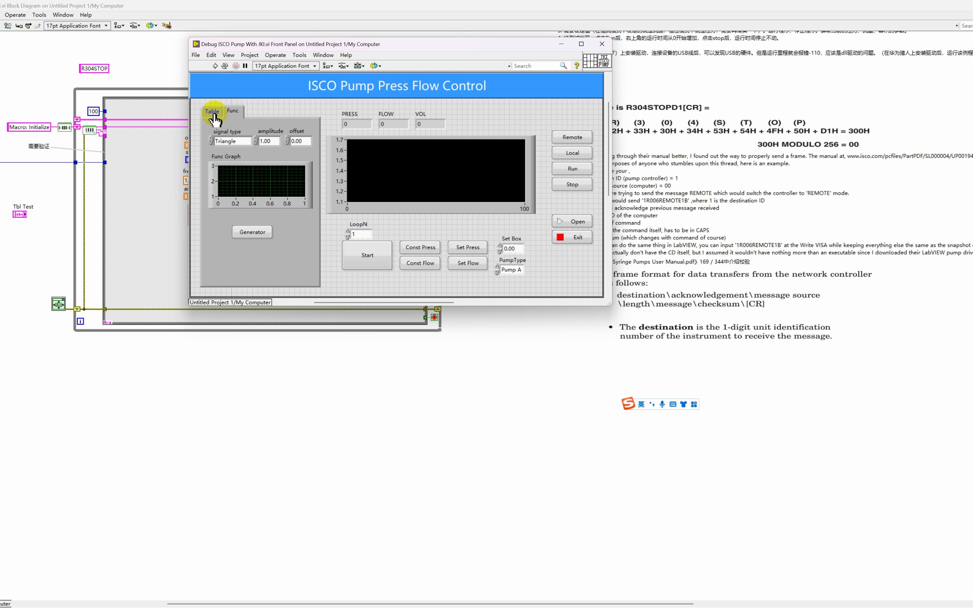
Task: Click the amplitude value field 1.00
Action: (x=269, y=141)
